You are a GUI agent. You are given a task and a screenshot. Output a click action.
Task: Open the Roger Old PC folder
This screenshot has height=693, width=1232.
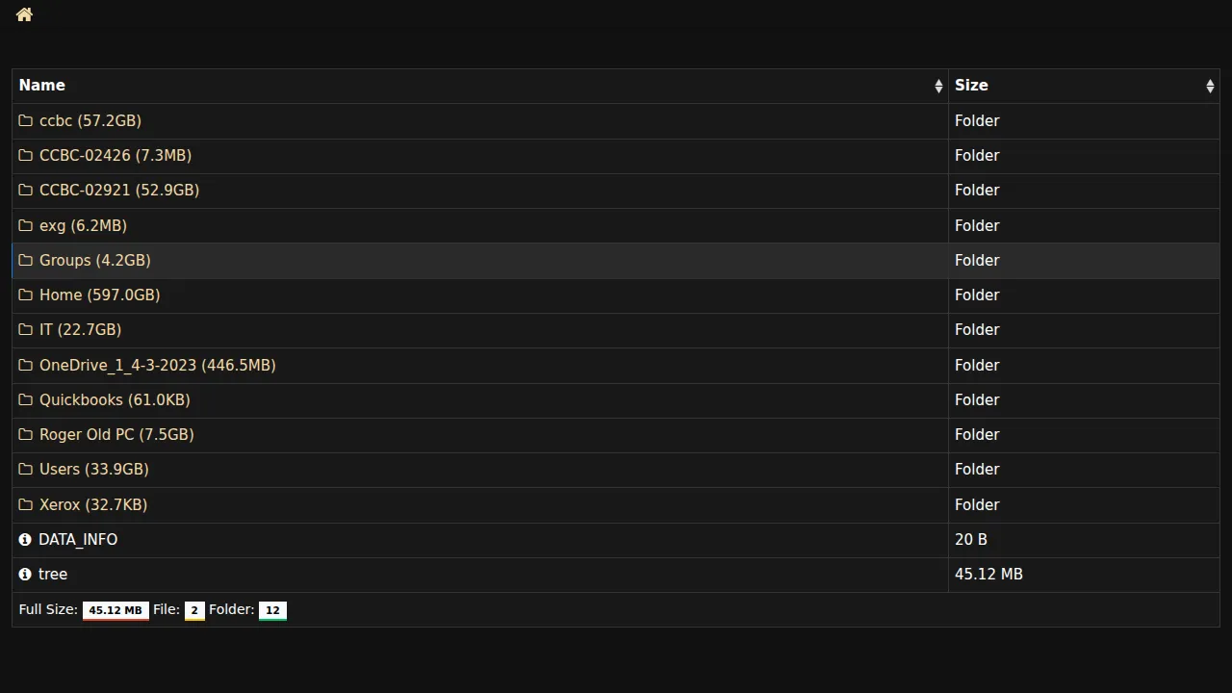116,435
